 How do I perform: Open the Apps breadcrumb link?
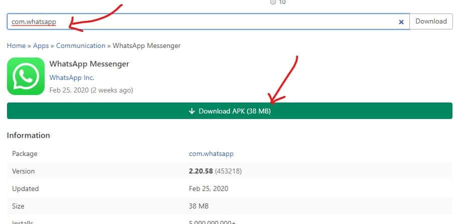pyautogui.click(x=41, y=45)
